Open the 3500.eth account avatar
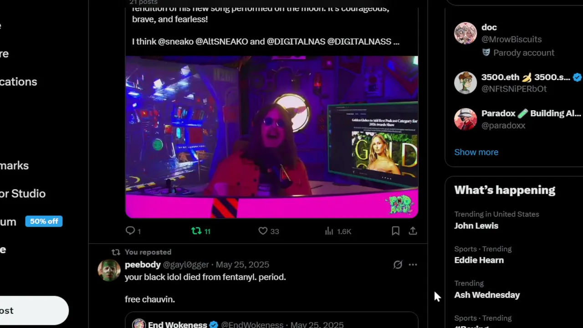The width and height of the screenshot is (583, 328). pyautogui.click(x=465, y=82)
